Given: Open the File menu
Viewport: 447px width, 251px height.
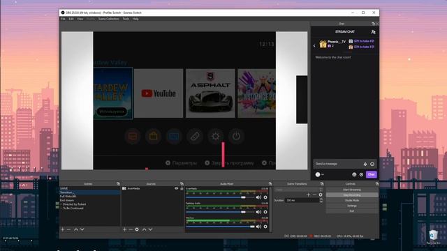Looking at the screenshot, I should click(x=63, y=19).
